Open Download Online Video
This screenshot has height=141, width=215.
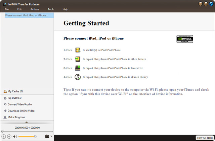[x=21, y=111]
